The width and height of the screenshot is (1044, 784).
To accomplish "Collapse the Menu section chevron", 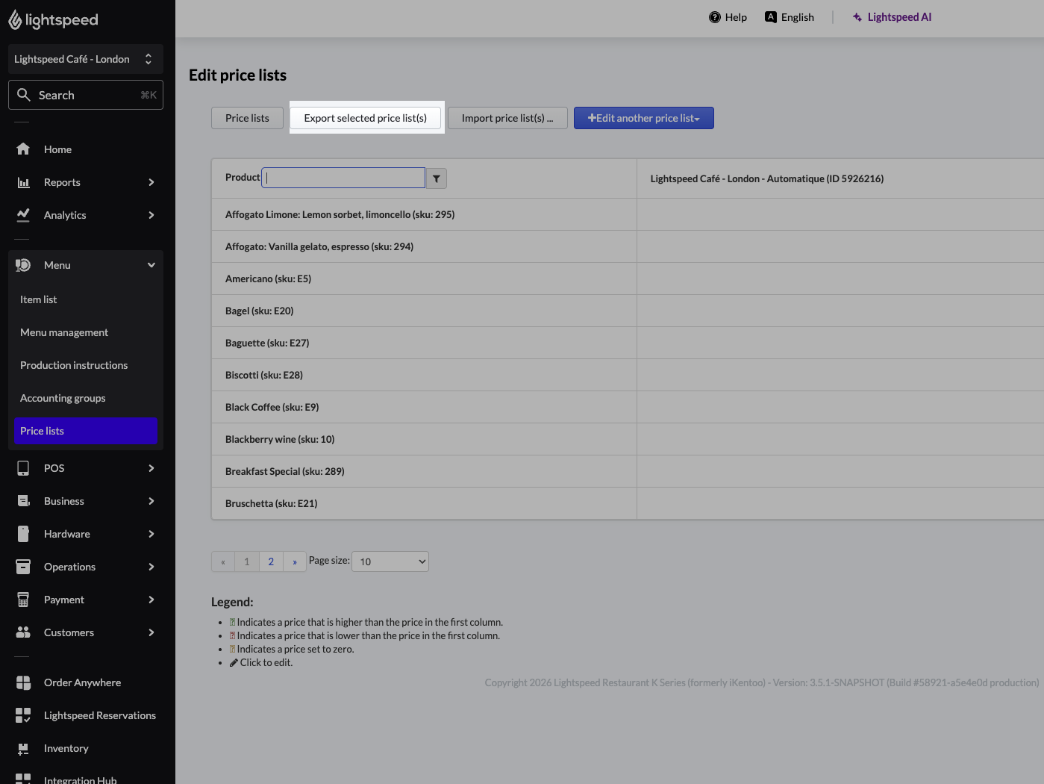I will click(x=151, y=265).
